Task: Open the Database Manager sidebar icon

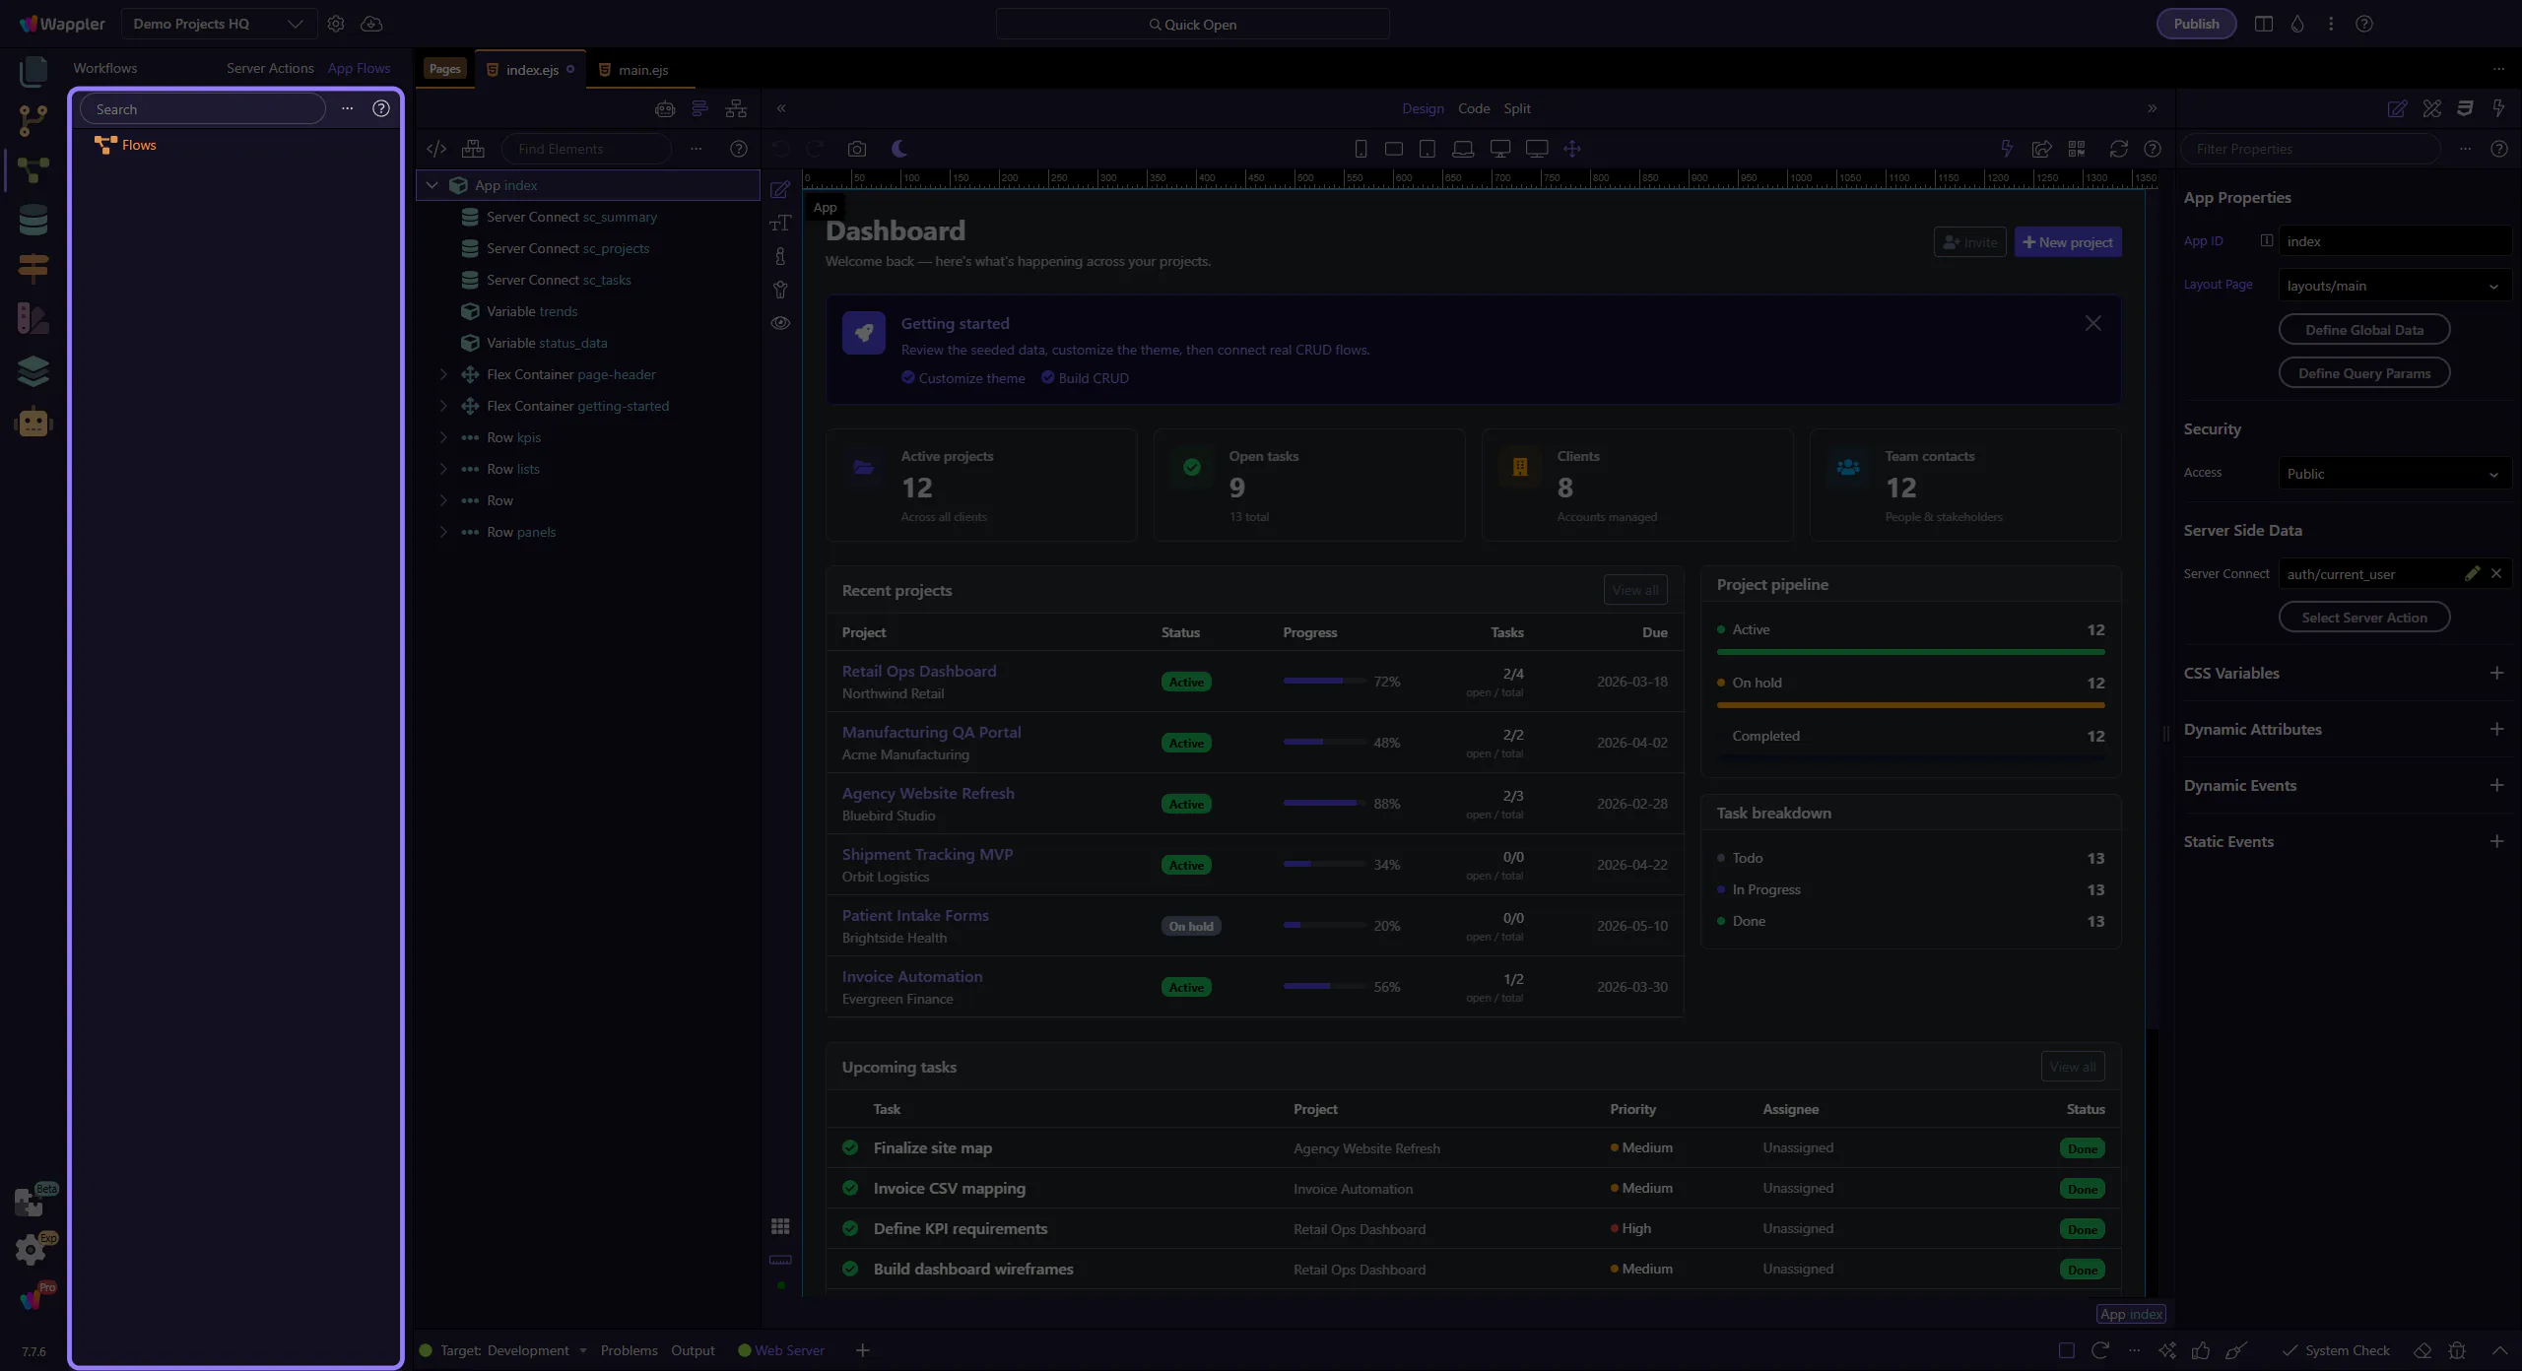Action: 33,219
